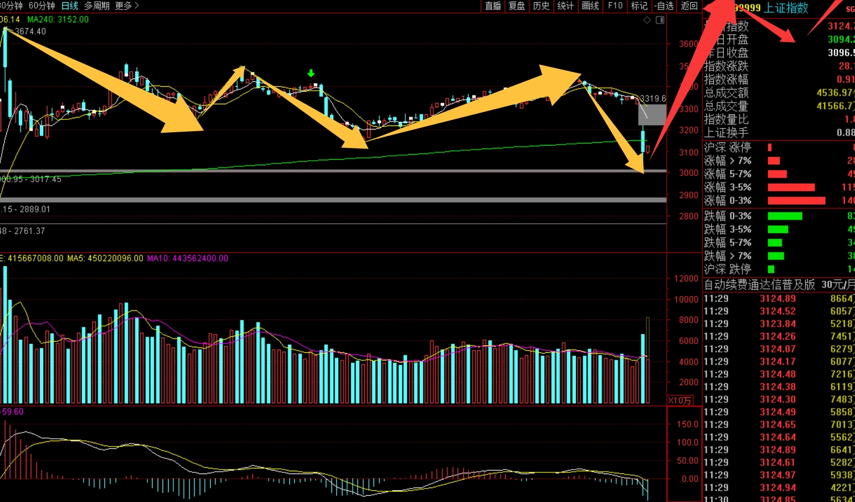855x502 pixels.
Task: Click the 涨幅 5-7% statistics row
Action: click(x=779, y=174)
